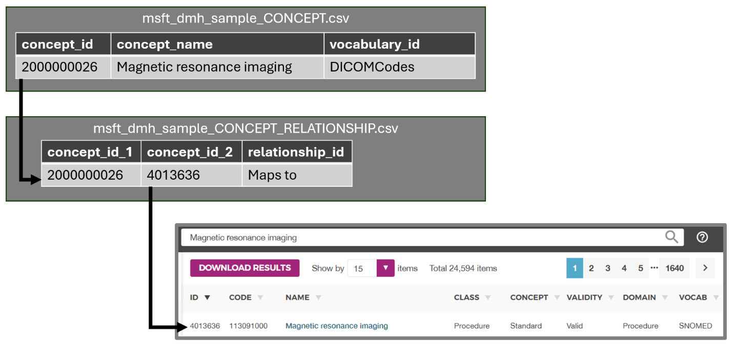Go to next results page arrow
The height and width of the screenshot is (346, 734).
tap(705, 268)
